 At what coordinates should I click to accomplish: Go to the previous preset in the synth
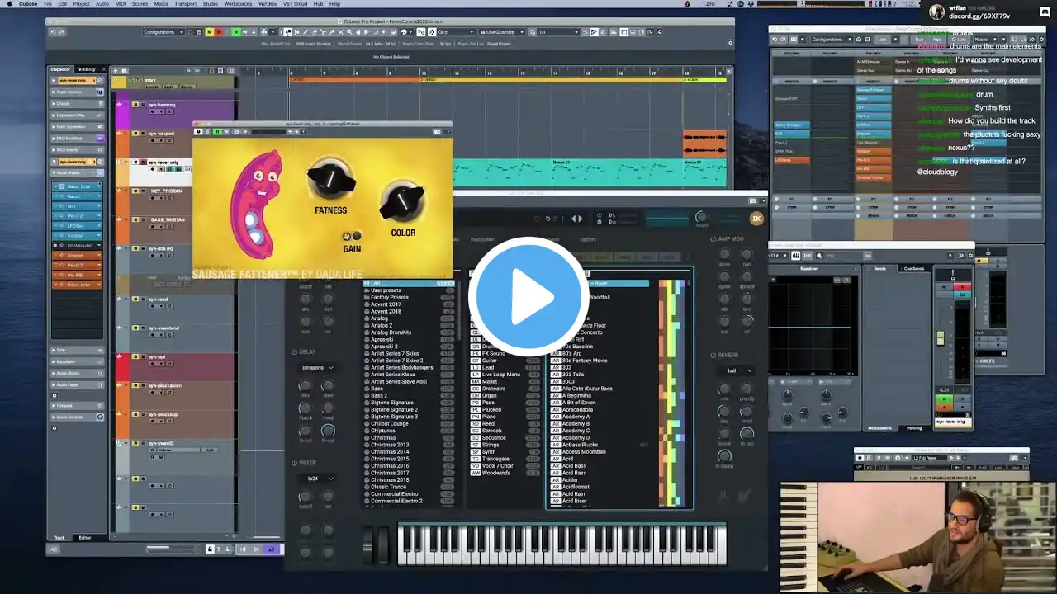click(x=574, y=219)
